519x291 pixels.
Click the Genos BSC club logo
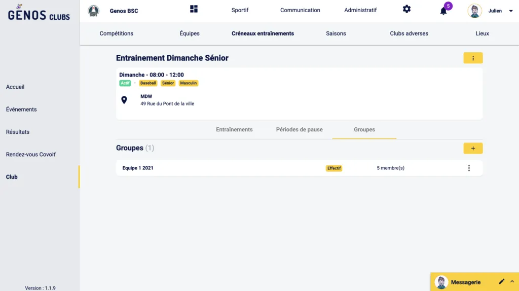point(93,11)
